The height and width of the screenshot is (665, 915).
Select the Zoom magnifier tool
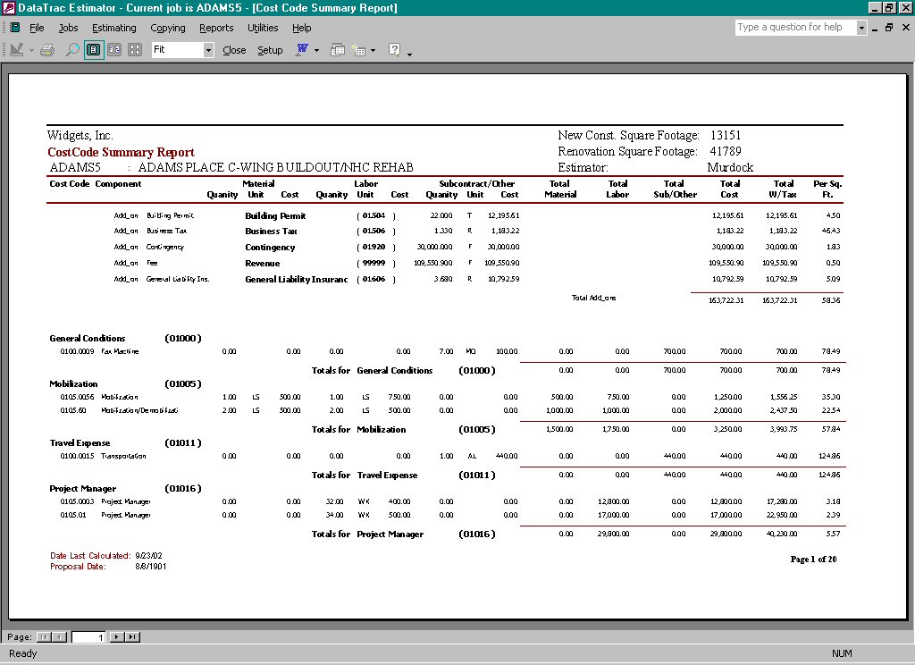[72, 50]
